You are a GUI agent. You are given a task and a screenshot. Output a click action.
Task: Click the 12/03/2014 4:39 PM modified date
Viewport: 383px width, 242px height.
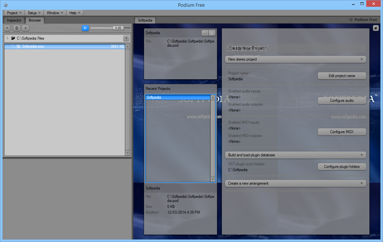[x=183, y=212]
